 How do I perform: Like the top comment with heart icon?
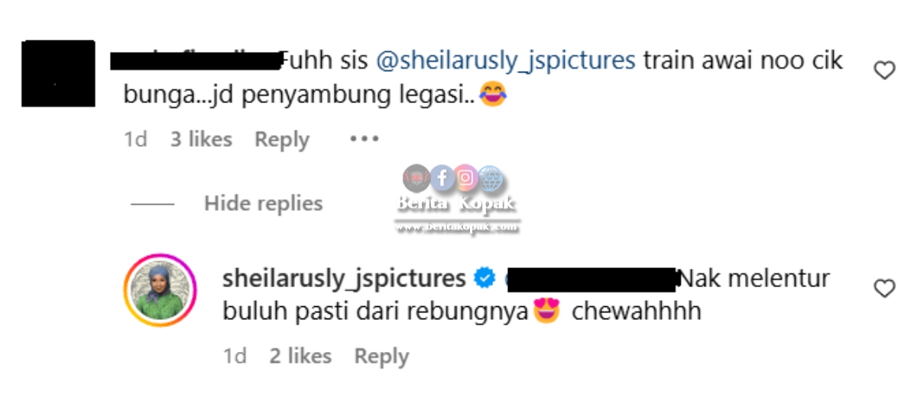click(x=884, y=71)
